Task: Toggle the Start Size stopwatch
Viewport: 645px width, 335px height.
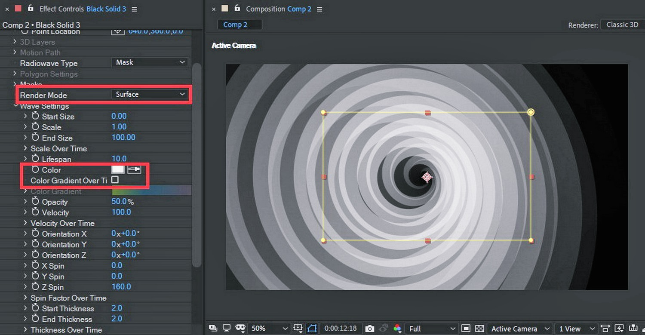Action: (x=35, y=116)
